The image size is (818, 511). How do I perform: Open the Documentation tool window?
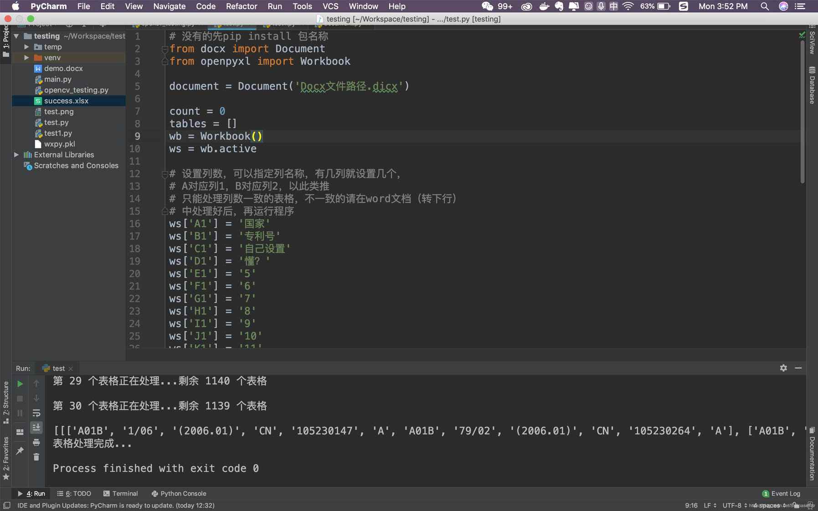click(x=812, y=455)
